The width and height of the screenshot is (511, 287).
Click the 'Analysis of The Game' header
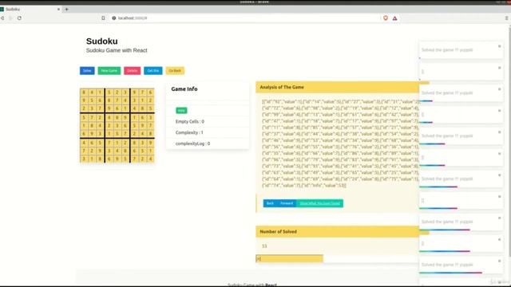[337, 87]
